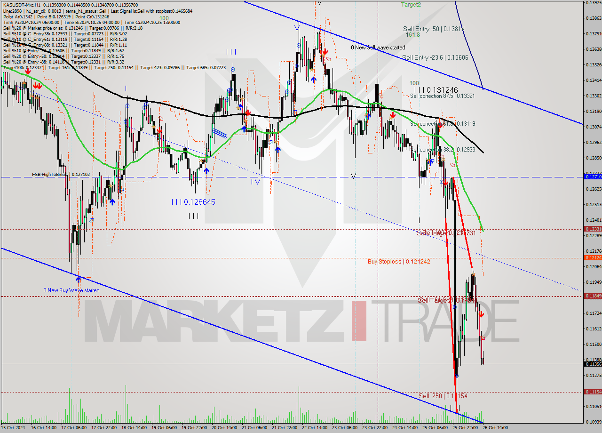This screenshot has width=602, height=433.
Task: Click the 0.10939 price axis value
Action: pos(594,422)
